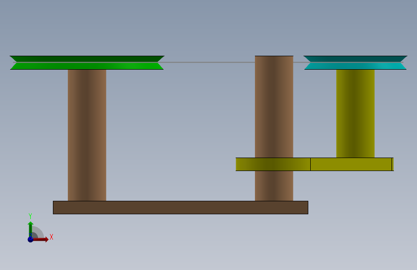Click the red X axis arrow of the triad
Image resolution: width=417 pixels, height=270 pixels.
(x=41, y=239)
